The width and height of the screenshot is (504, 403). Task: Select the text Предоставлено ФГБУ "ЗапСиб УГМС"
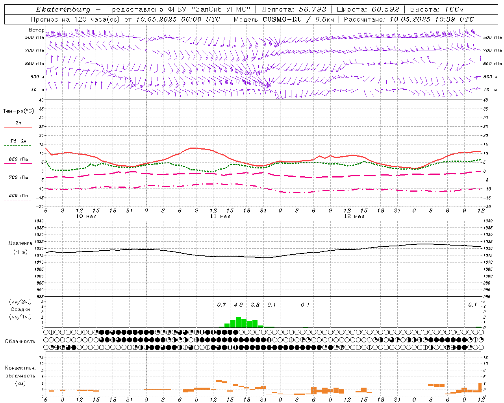(x=178, y=9)
